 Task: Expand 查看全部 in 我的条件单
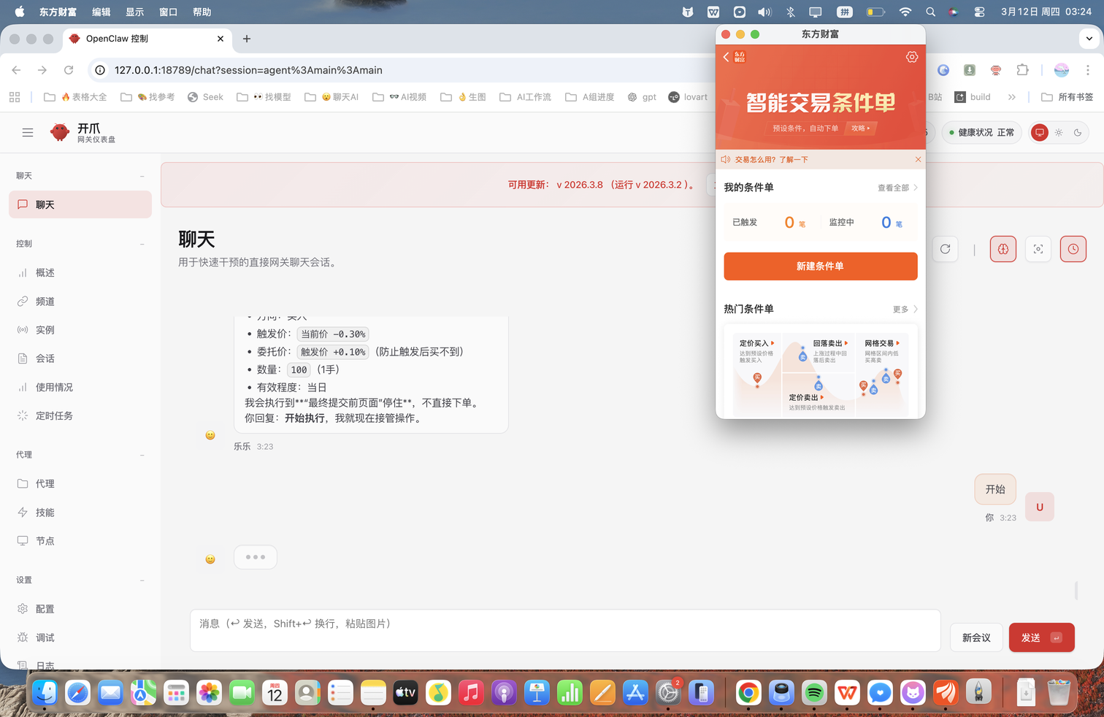pos(897,188)
